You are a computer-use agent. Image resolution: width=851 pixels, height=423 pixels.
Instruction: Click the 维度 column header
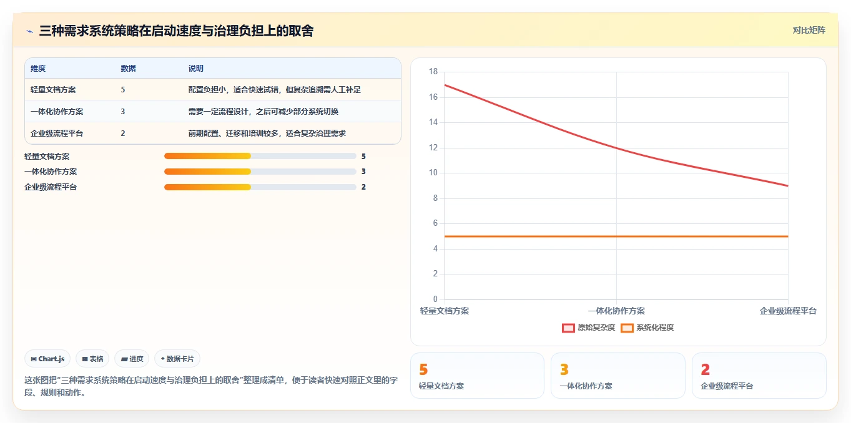tap(38, 69)
